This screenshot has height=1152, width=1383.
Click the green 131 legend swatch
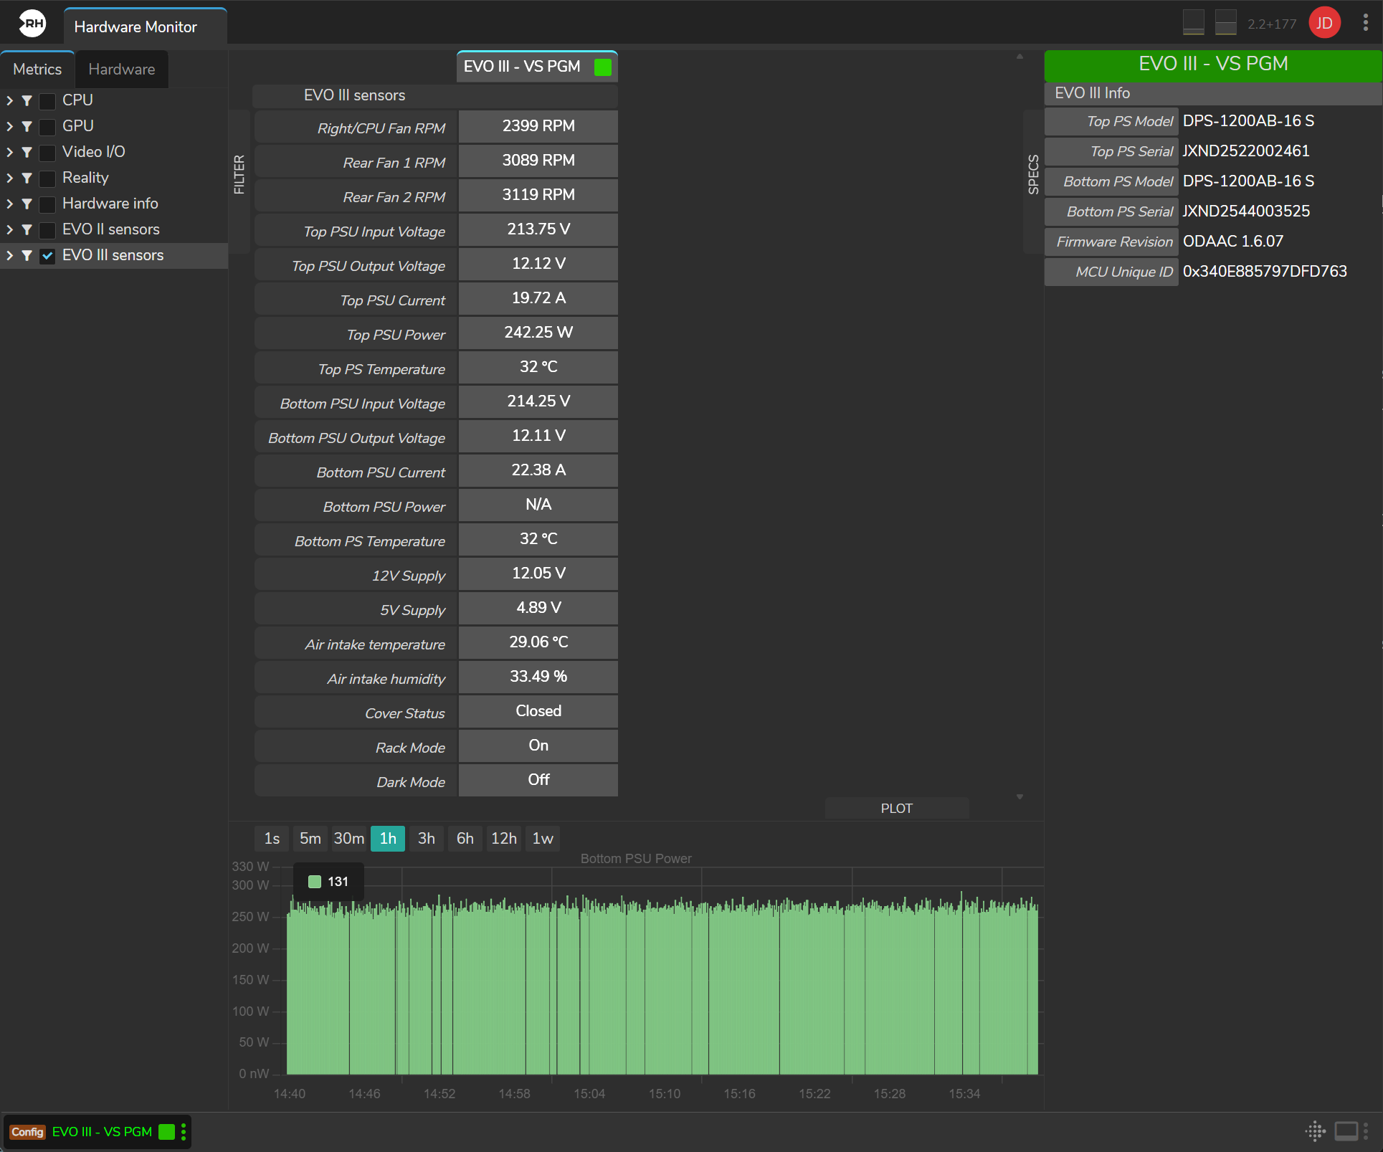click(x=314, y=882)
